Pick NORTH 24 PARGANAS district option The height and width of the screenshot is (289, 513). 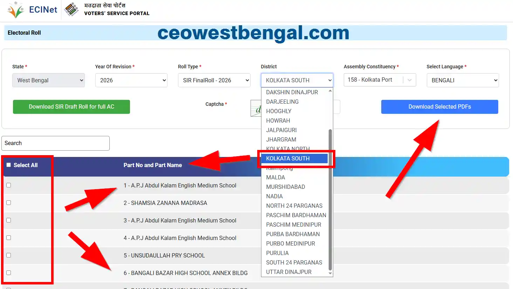[x=294, y=206]
